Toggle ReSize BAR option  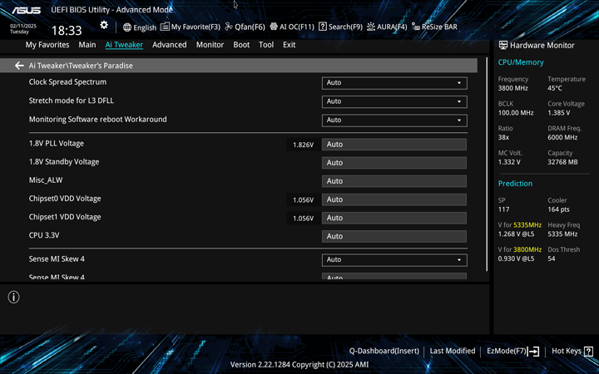coord(434,27)
